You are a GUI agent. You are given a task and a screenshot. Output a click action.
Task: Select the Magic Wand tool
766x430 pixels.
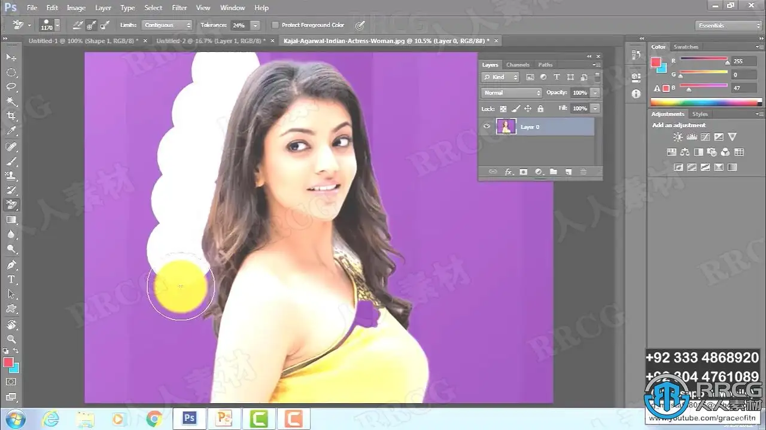tap(11, 102)
